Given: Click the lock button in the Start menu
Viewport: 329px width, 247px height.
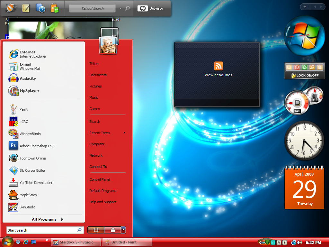Looking at the screenshot, I should [x=113, y=230].
